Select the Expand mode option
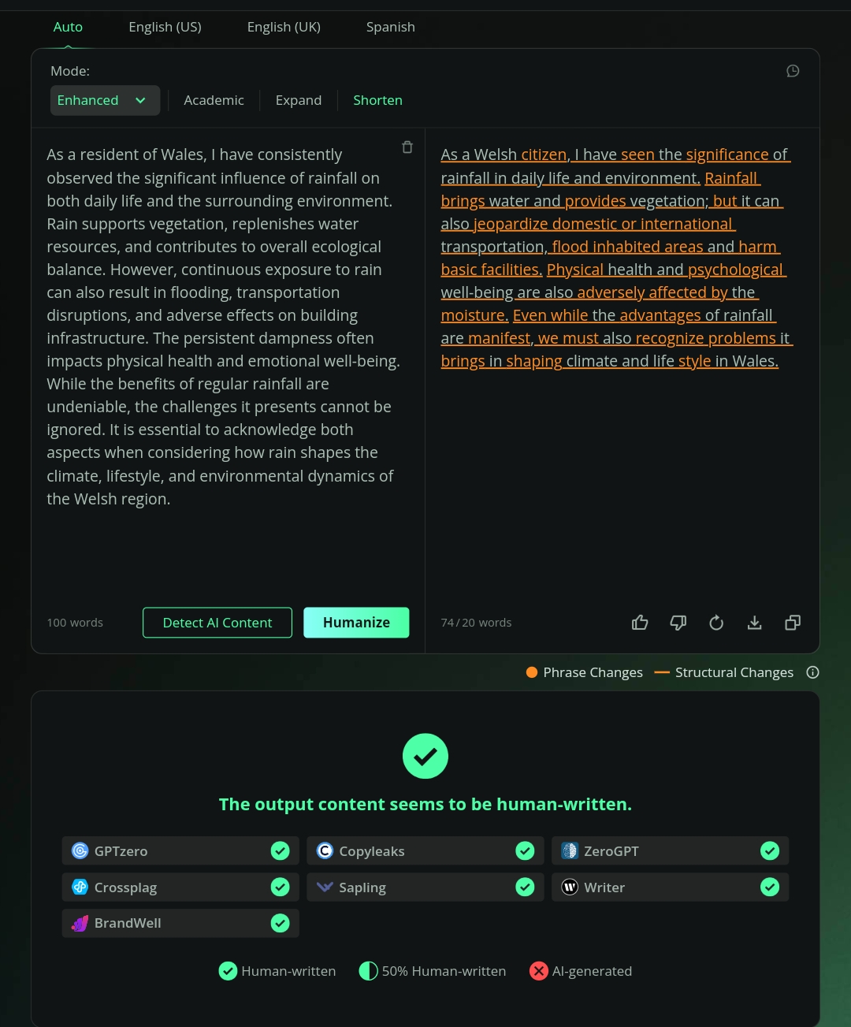851x1027 pixels. 299,100
